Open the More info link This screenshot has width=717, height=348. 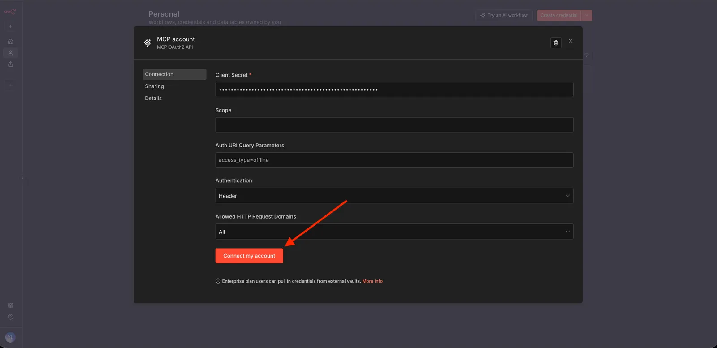[x=372, y=281]
